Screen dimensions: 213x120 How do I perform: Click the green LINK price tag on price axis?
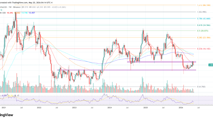click(x=211, y=65)
